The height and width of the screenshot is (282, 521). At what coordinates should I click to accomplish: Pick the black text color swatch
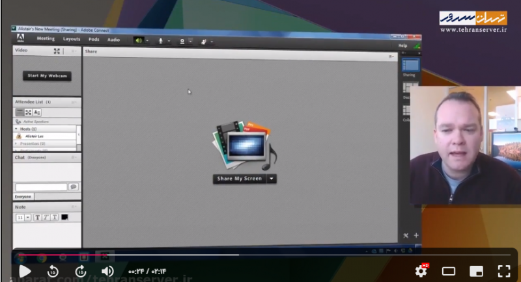pyautogui.click(x=64, y=217)
